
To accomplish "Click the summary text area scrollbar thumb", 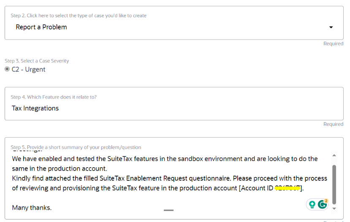I will click(334, 183).
